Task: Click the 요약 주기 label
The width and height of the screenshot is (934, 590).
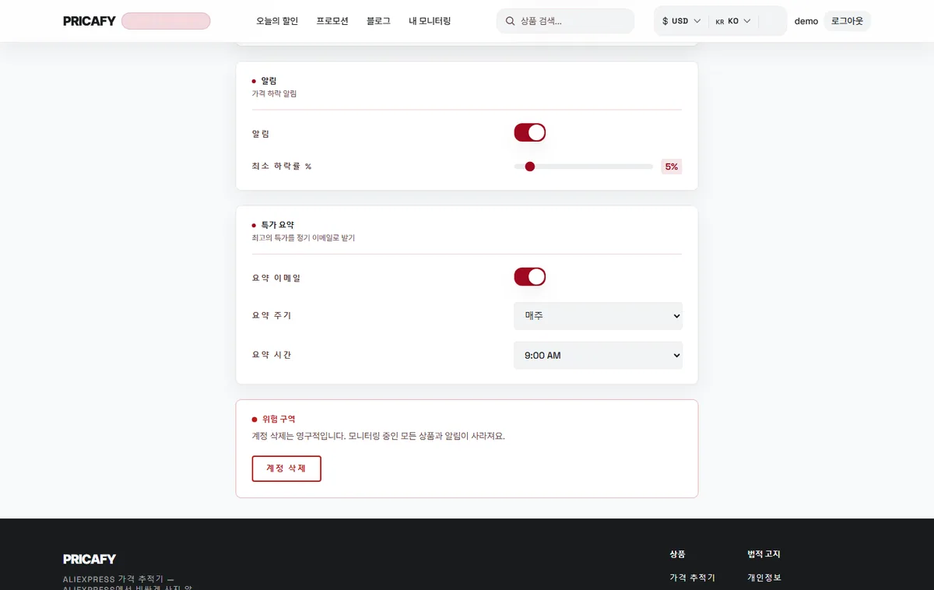Action: coord(272,315)
